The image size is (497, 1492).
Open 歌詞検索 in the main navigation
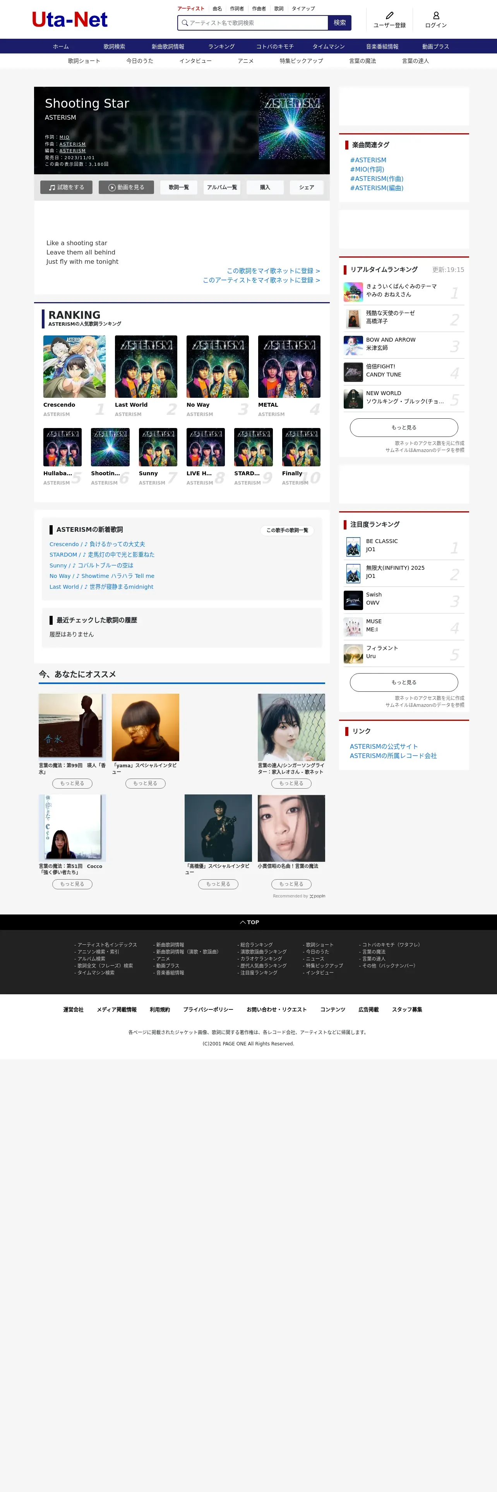pos(114,46)
